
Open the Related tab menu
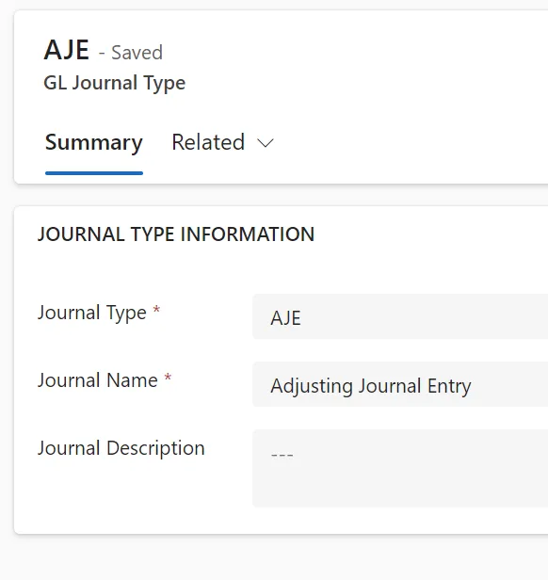coord(222,142)
